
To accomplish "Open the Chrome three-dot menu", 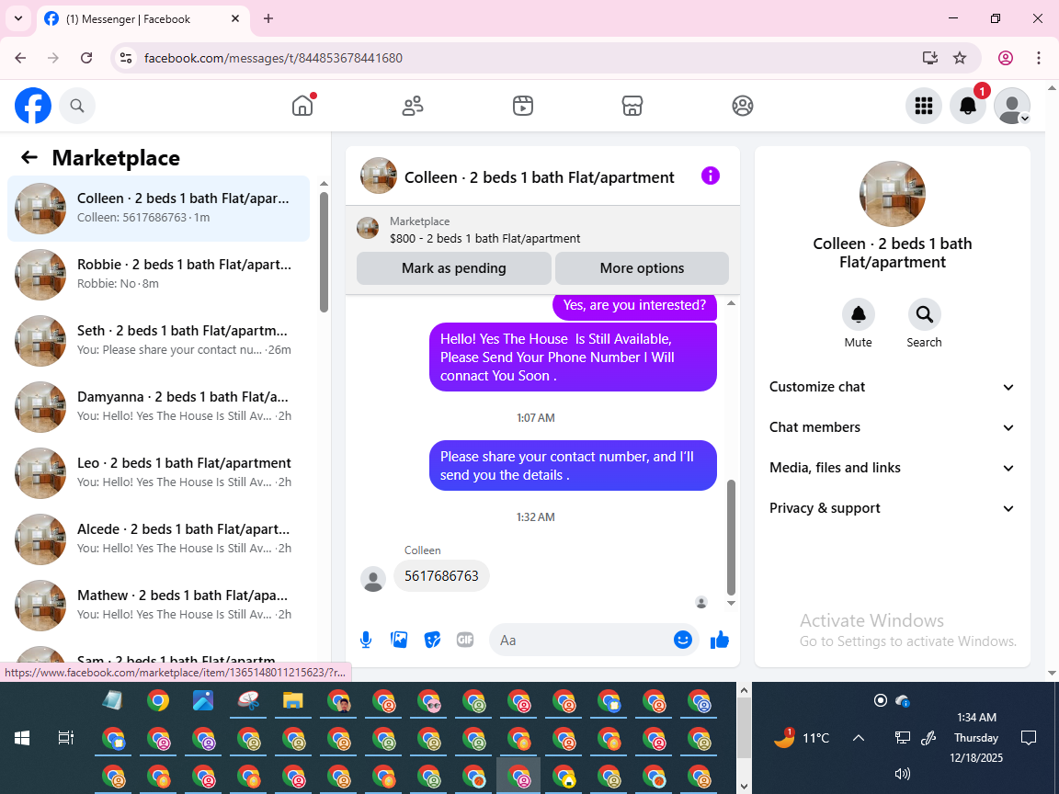I will [x=1039, y=58].
